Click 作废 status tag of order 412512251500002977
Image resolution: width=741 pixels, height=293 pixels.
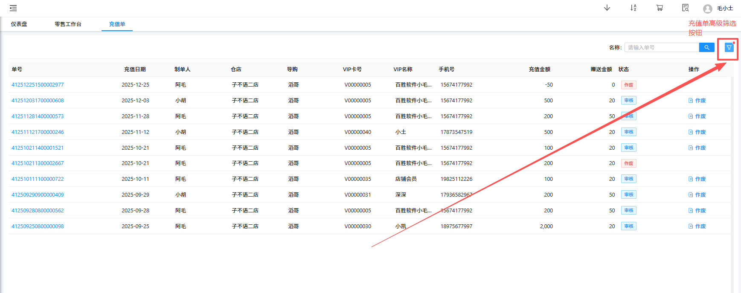(628, 84)
